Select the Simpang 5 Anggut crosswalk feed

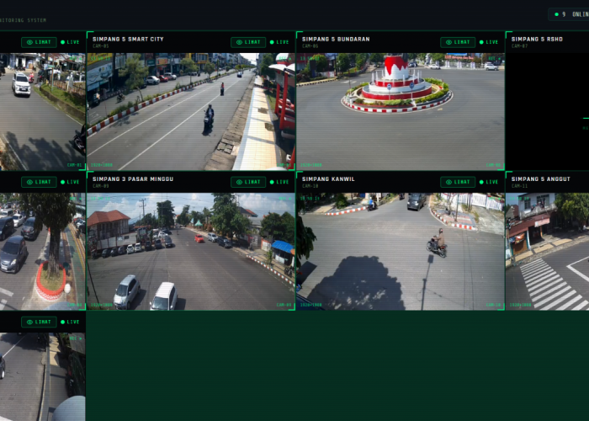click(547, 252)
